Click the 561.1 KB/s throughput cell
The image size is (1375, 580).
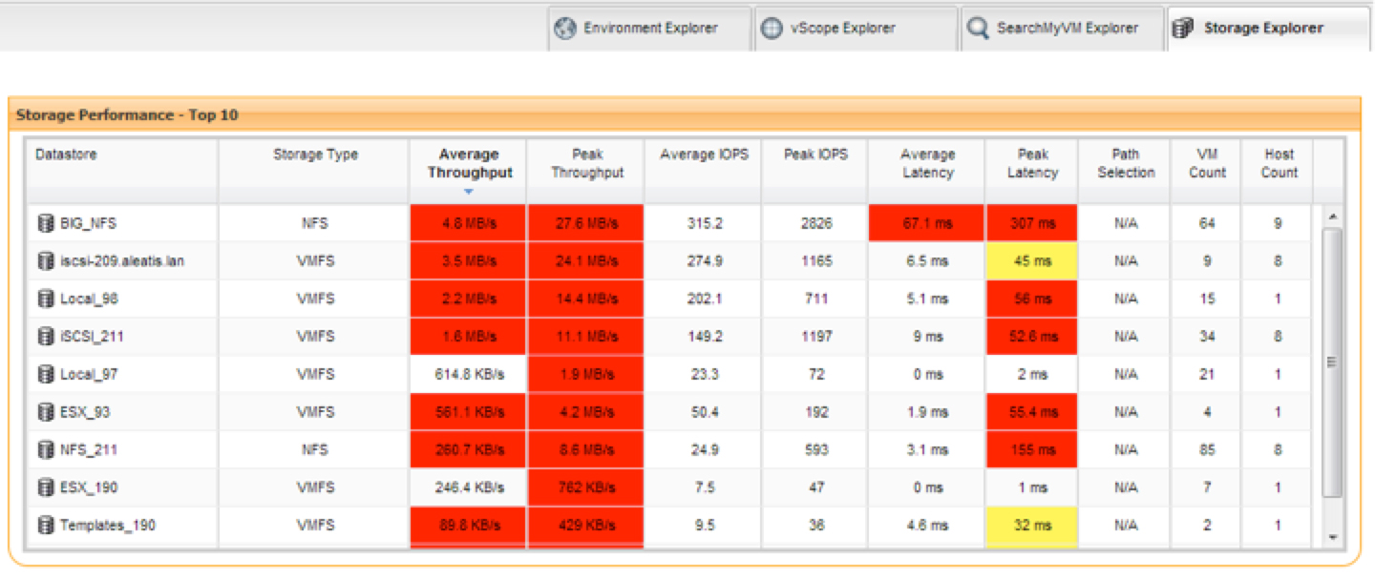tap(469, 412)
